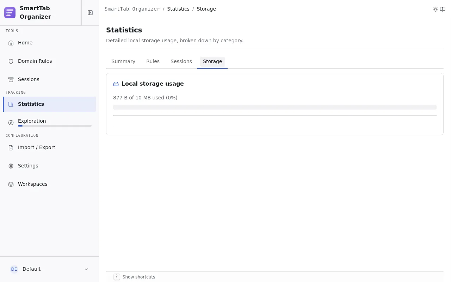Click the question mark shortcut key icon

pos(117,277)
